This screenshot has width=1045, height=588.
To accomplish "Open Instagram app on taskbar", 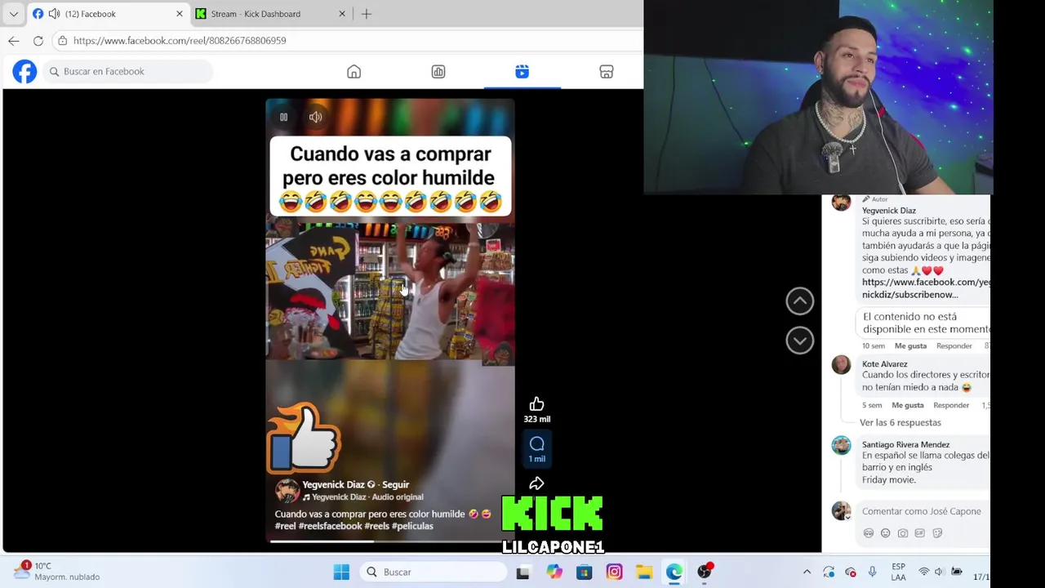I will point(614,572).
